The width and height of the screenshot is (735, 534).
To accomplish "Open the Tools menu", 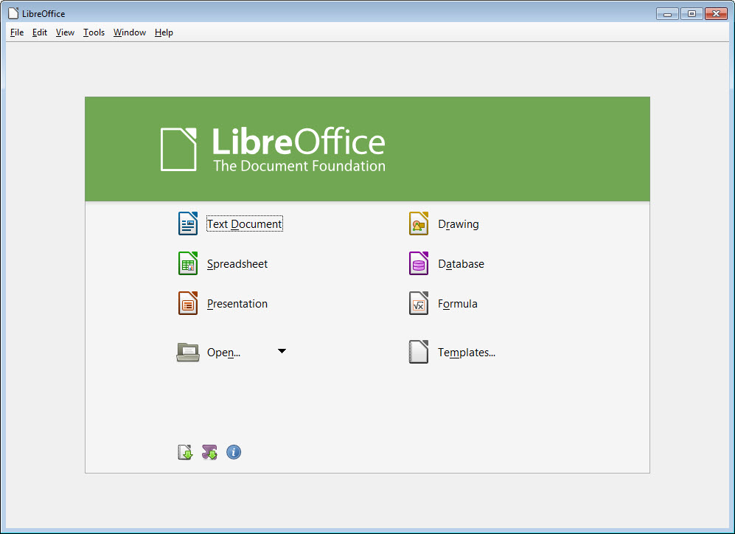I will pos(94,32).
